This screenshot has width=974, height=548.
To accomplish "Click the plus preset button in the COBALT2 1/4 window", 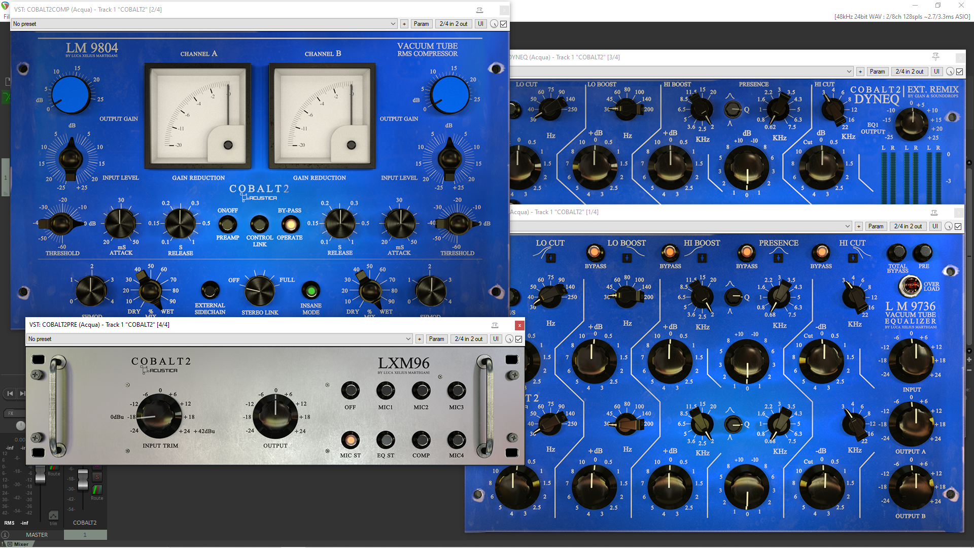I will click(858, 226).
